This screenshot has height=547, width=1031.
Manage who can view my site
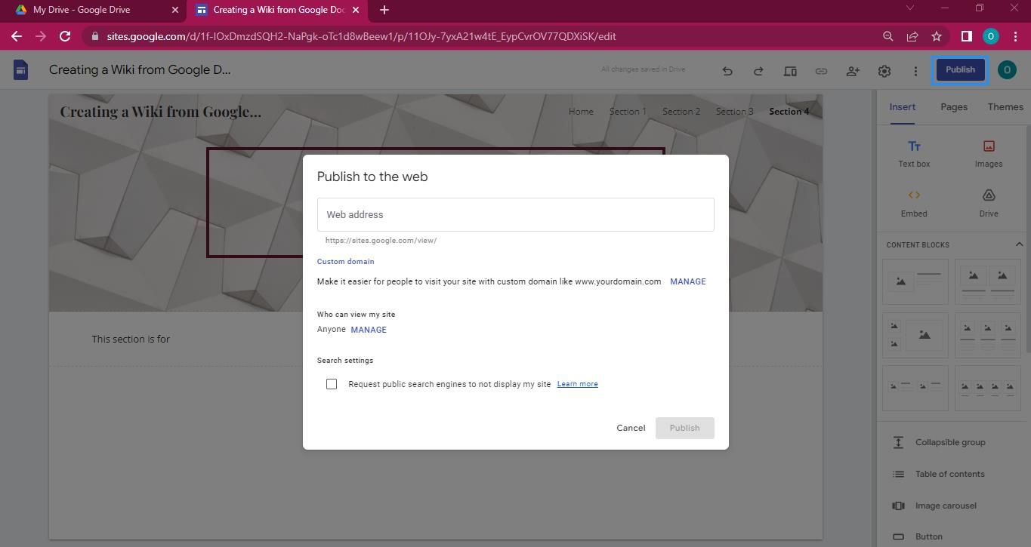(369, 330)
